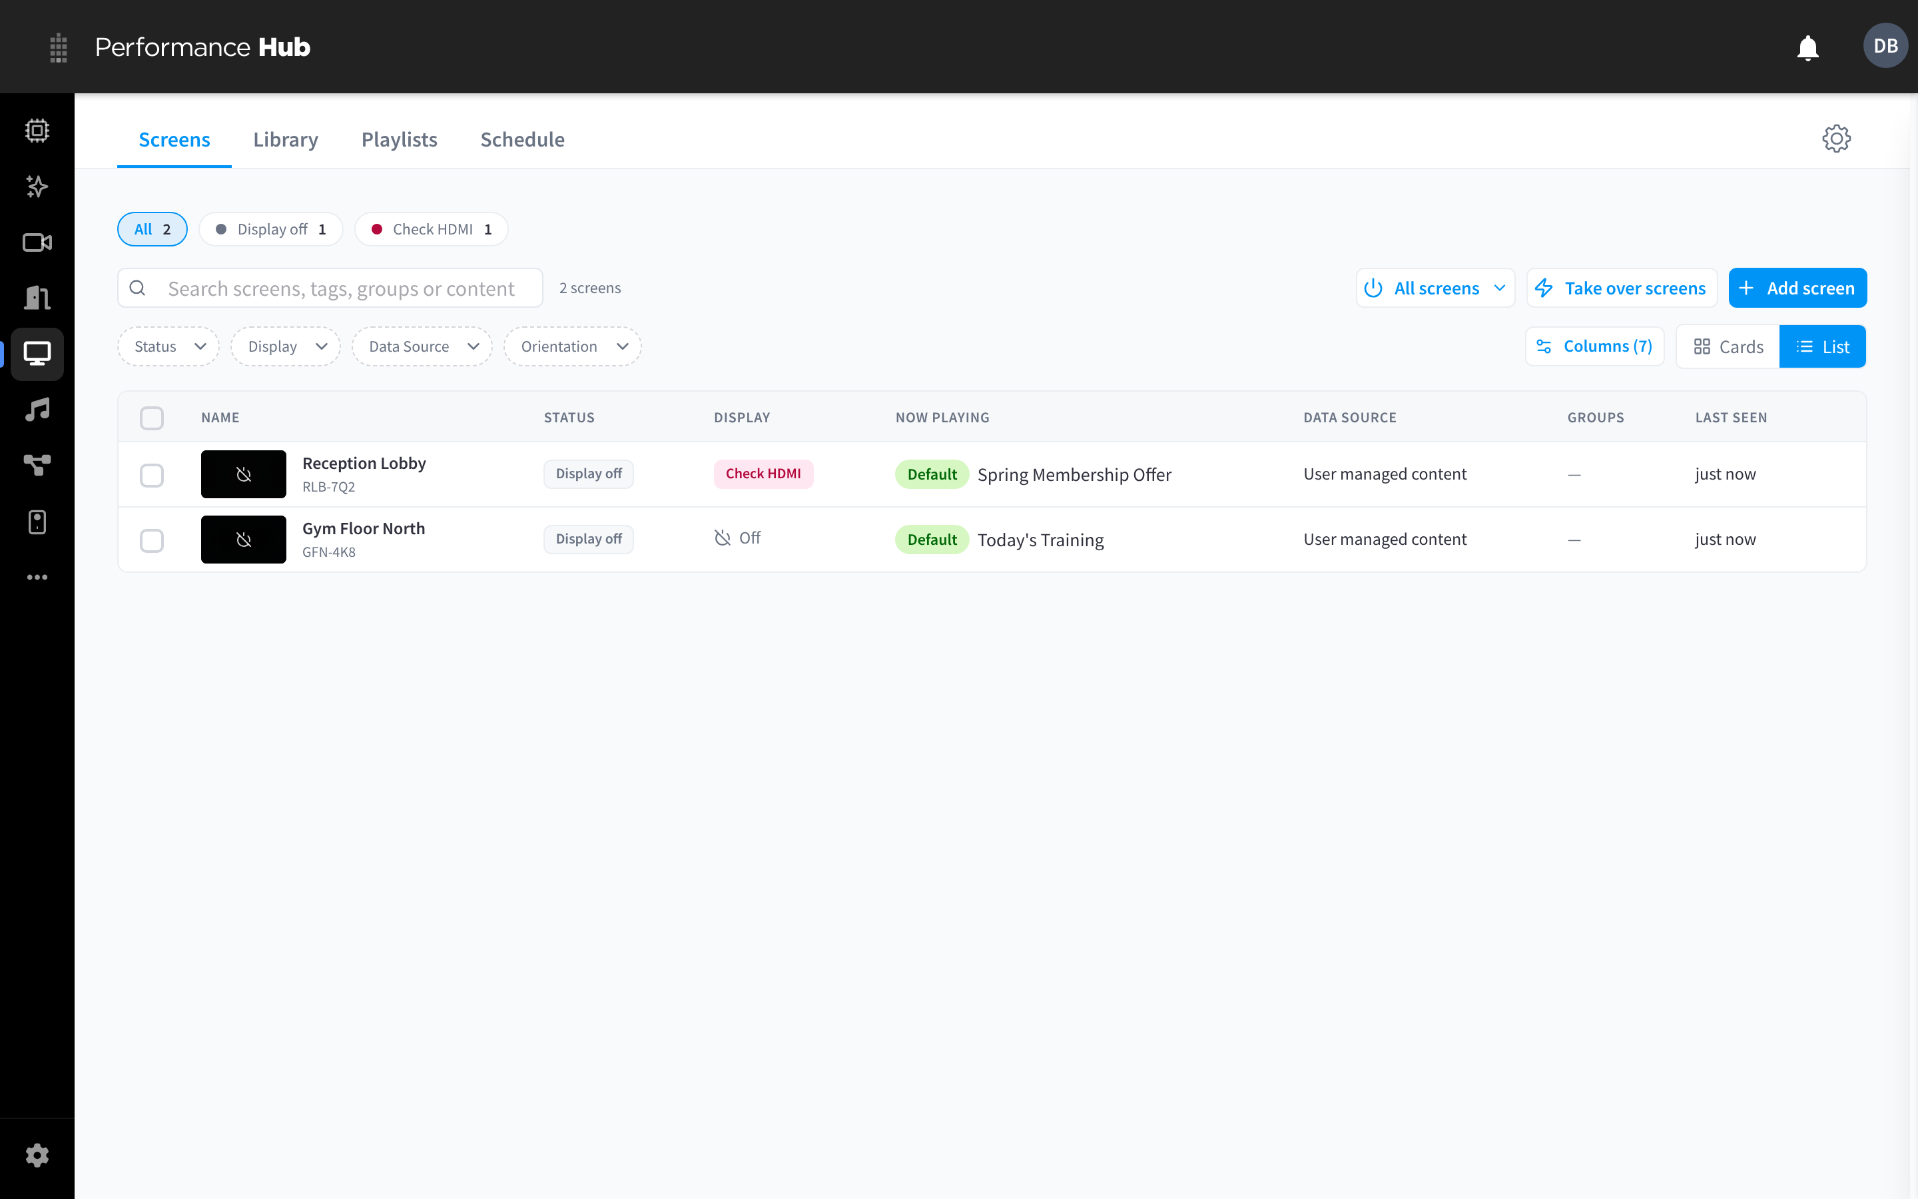Expand the Display filter dropdown
This screenshot has width=1918, height=1199.
click(285, 346)
